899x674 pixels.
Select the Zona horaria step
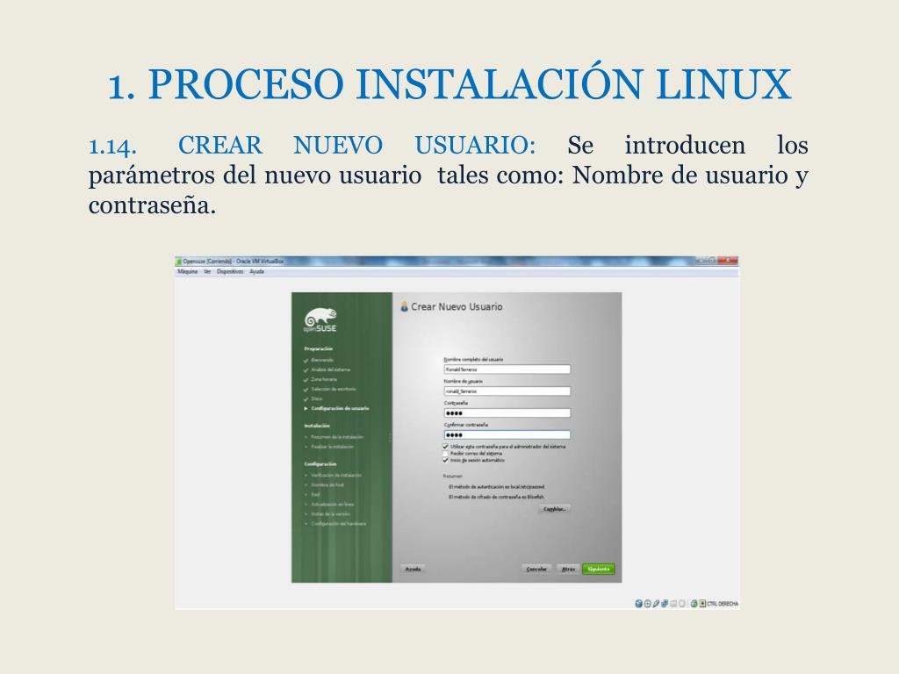click(324, 379)
